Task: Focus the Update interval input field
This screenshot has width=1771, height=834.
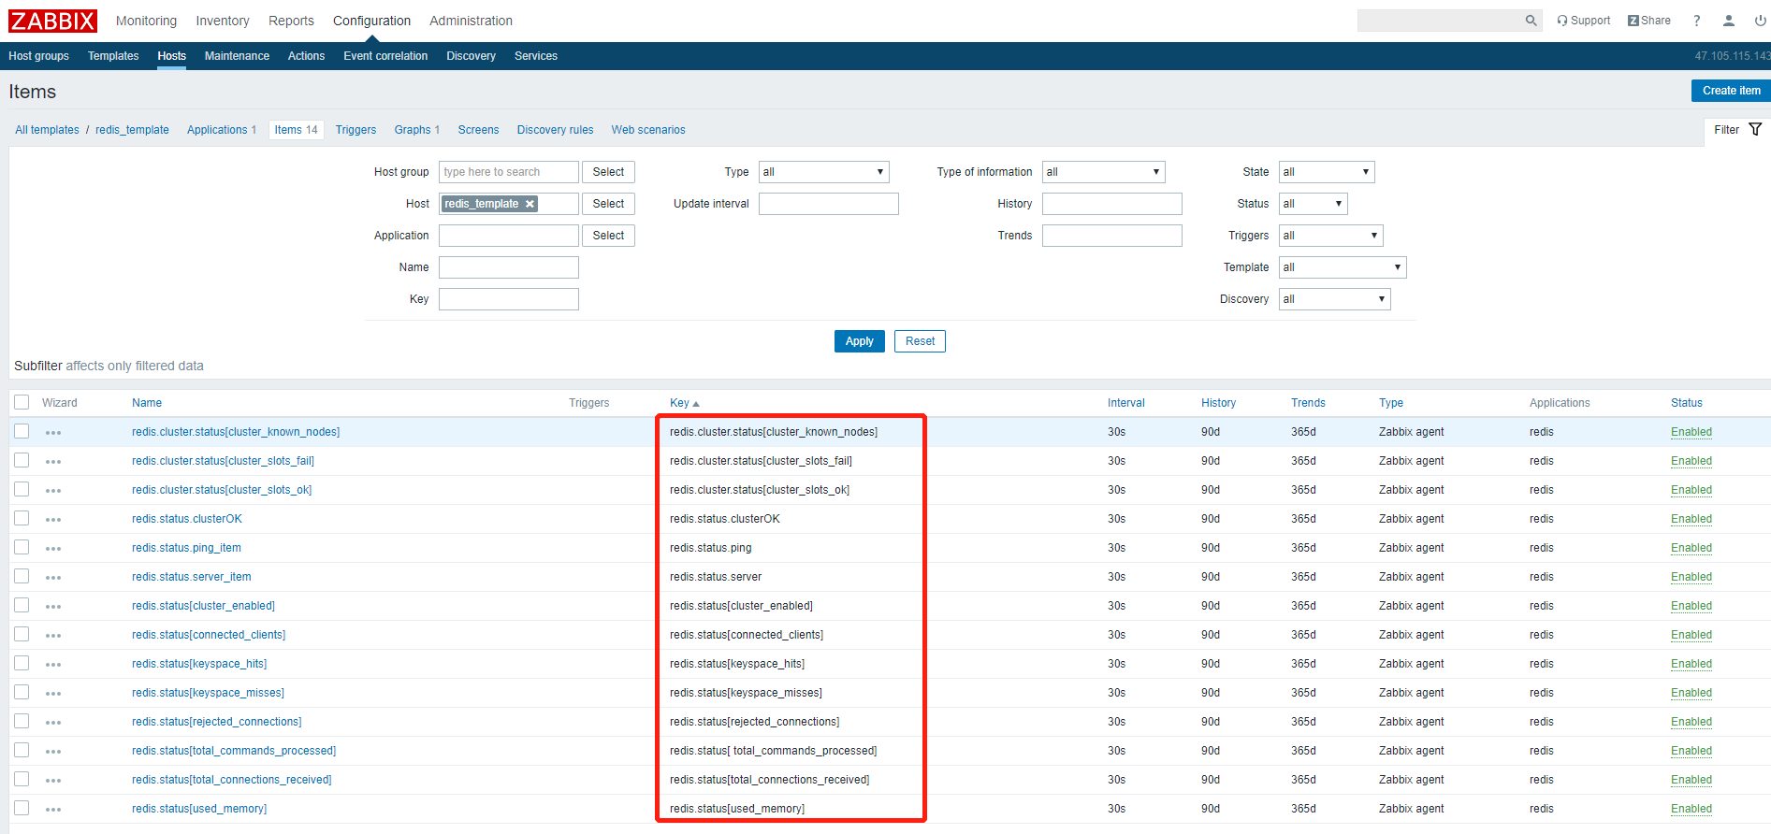Action: pos(829,204)
